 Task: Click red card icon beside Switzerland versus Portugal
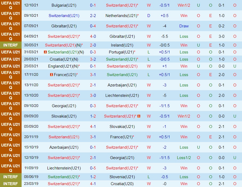[45, 52]
